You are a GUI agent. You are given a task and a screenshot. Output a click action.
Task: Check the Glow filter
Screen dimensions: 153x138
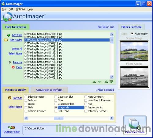pyautogui.click(x=56, y=100)
